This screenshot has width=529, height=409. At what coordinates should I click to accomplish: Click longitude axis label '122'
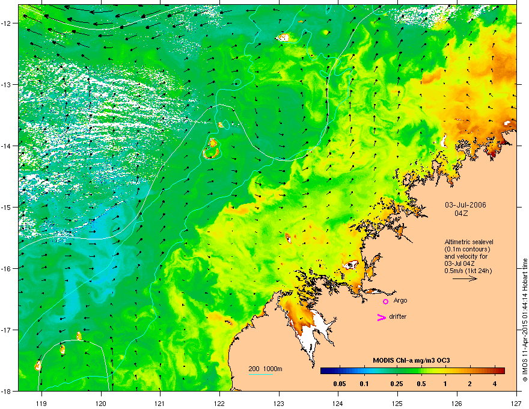(x=219, y=403)
